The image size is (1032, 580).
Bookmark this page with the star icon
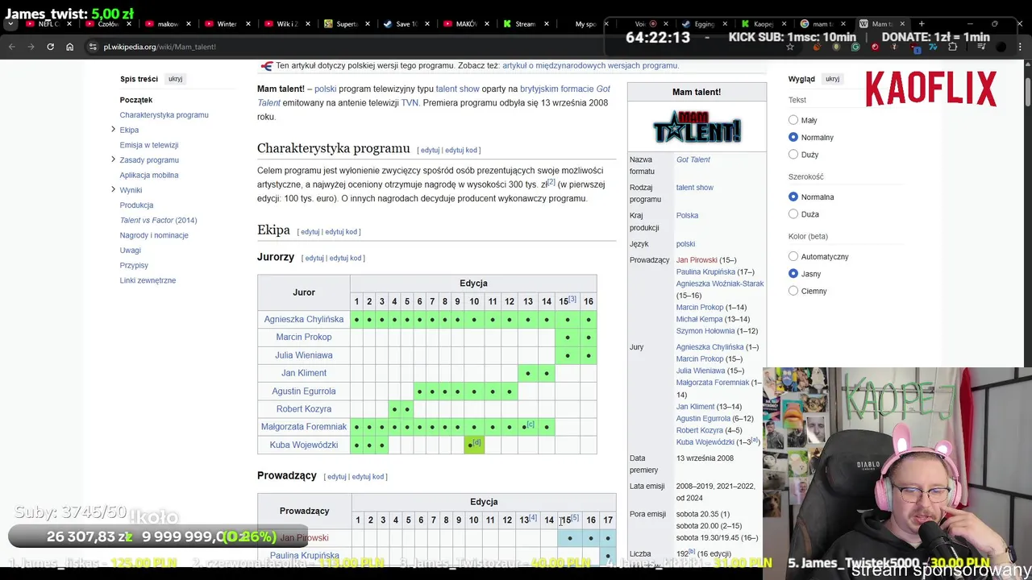[790, 47]
